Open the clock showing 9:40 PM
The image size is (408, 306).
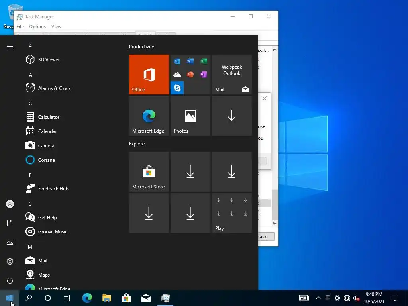click(374, 298)
